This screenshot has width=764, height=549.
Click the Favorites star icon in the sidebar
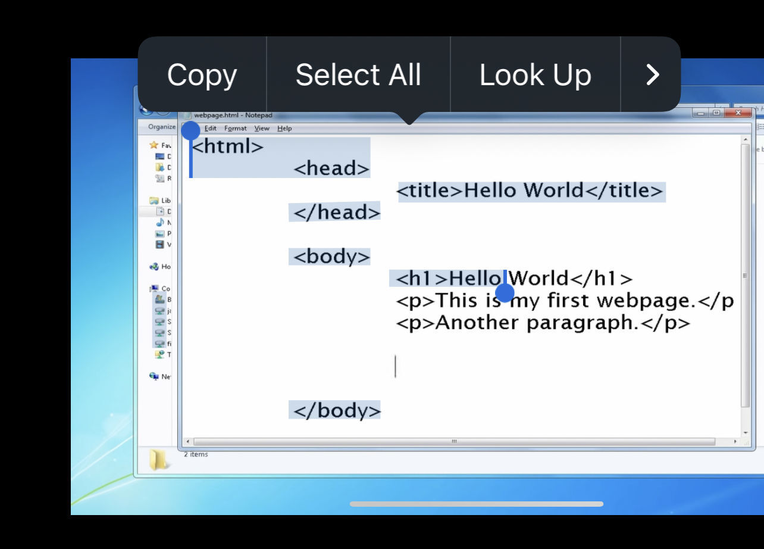(x=154, y=145)
